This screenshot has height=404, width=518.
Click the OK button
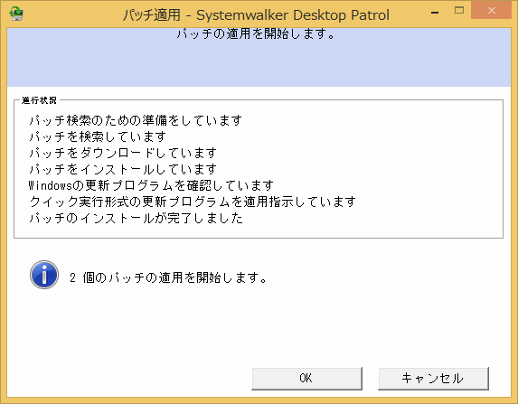(x=306, y=378)
